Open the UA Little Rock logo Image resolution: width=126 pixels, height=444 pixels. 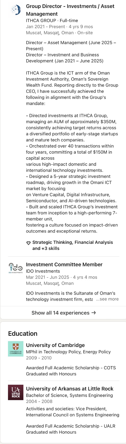coord(16,392)
